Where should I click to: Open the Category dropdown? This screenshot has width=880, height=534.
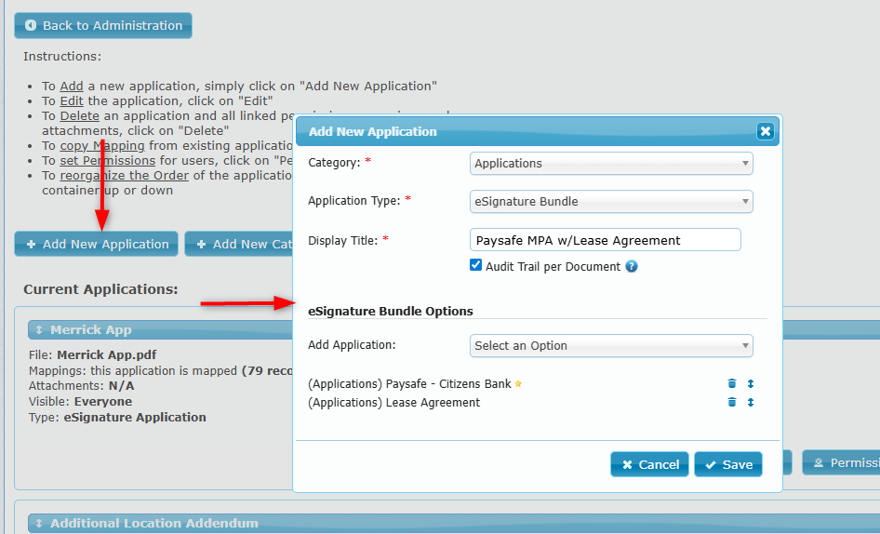point(611,164)
